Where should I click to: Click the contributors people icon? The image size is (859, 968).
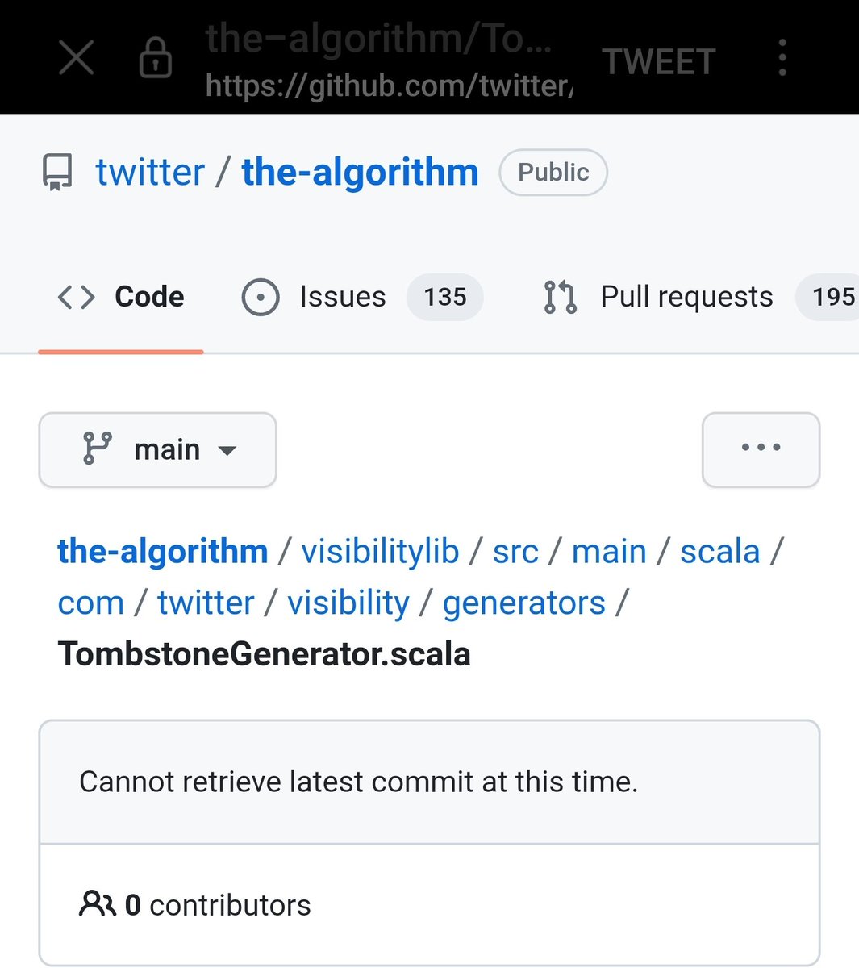pyautogui.click(x=98, y=904)
